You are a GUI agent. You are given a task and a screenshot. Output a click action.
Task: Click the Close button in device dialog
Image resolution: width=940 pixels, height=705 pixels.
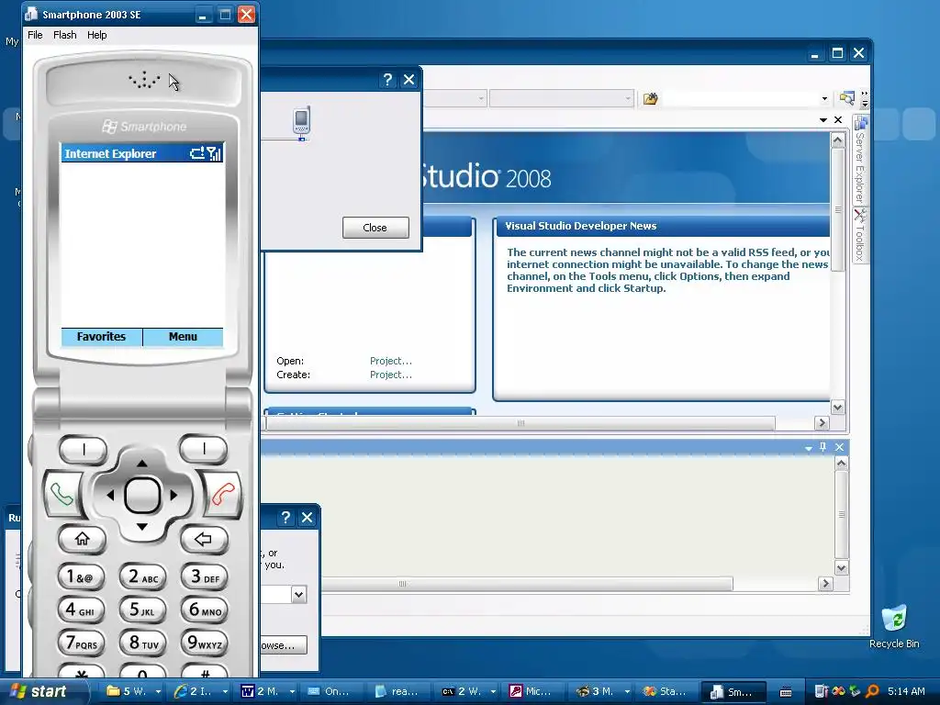(x=375, y=228)
